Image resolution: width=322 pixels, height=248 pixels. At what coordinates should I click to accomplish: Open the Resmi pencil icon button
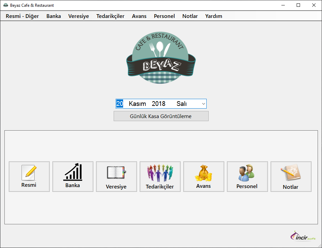click(x=29, y=177)
